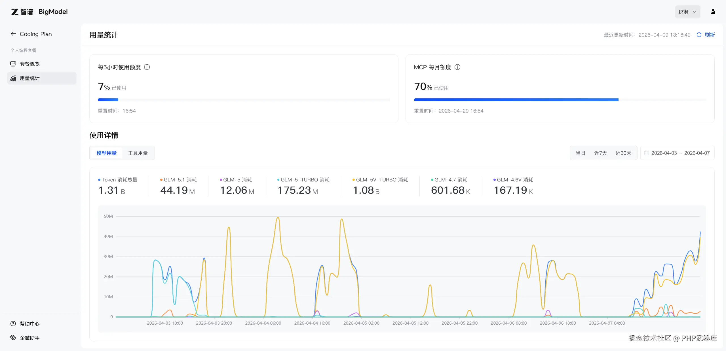The width and height of the screenshot is (726, 351).
Task: Toggle GLM-5.1 消耗 series in legend
Action: [x=178, y=180]
